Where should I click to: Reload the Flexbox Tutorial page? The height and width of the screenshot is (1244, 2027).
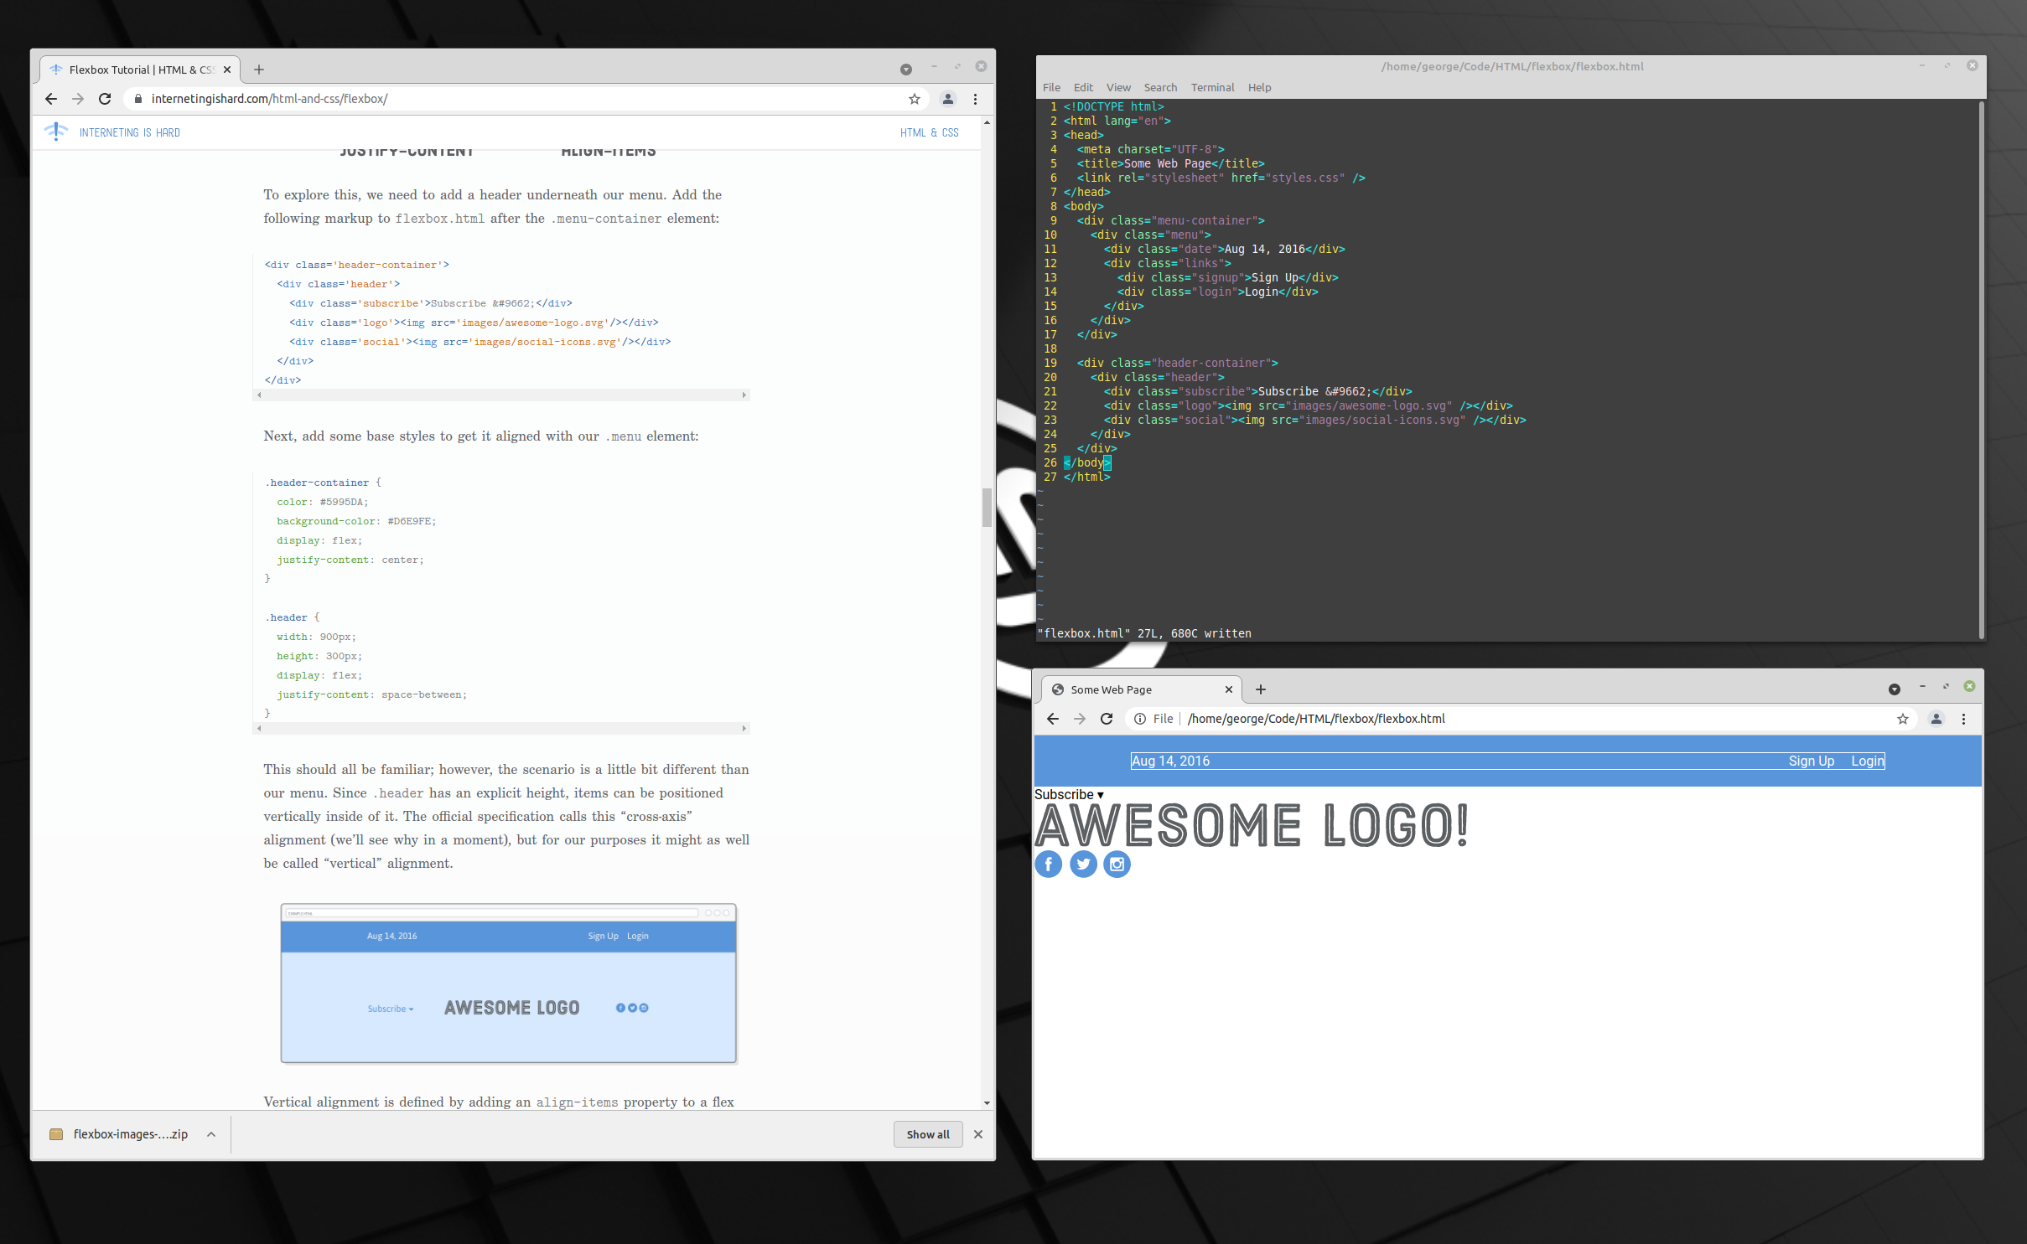click(x=105, y=99)
